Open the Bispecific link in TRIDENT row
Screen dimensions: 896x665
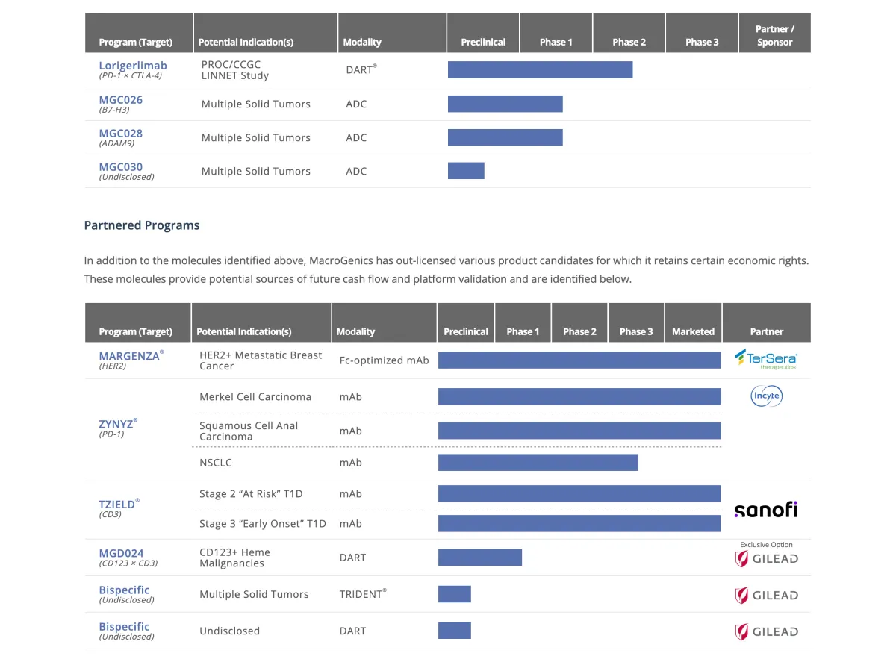124,590
